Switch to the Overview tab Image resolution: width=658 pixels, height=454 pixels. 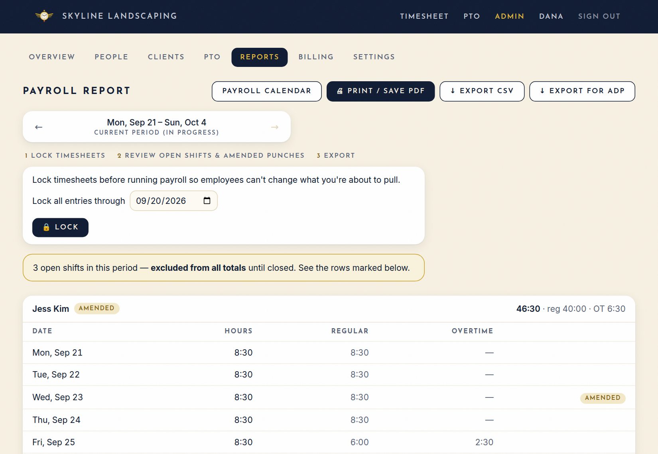[52, 57]
